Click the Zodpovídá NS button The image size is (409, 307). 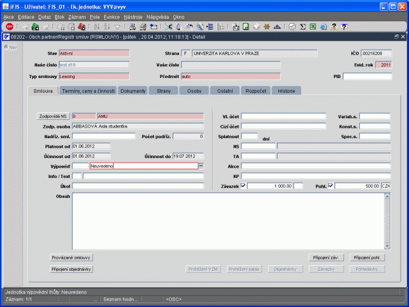[x=53, y=116]
